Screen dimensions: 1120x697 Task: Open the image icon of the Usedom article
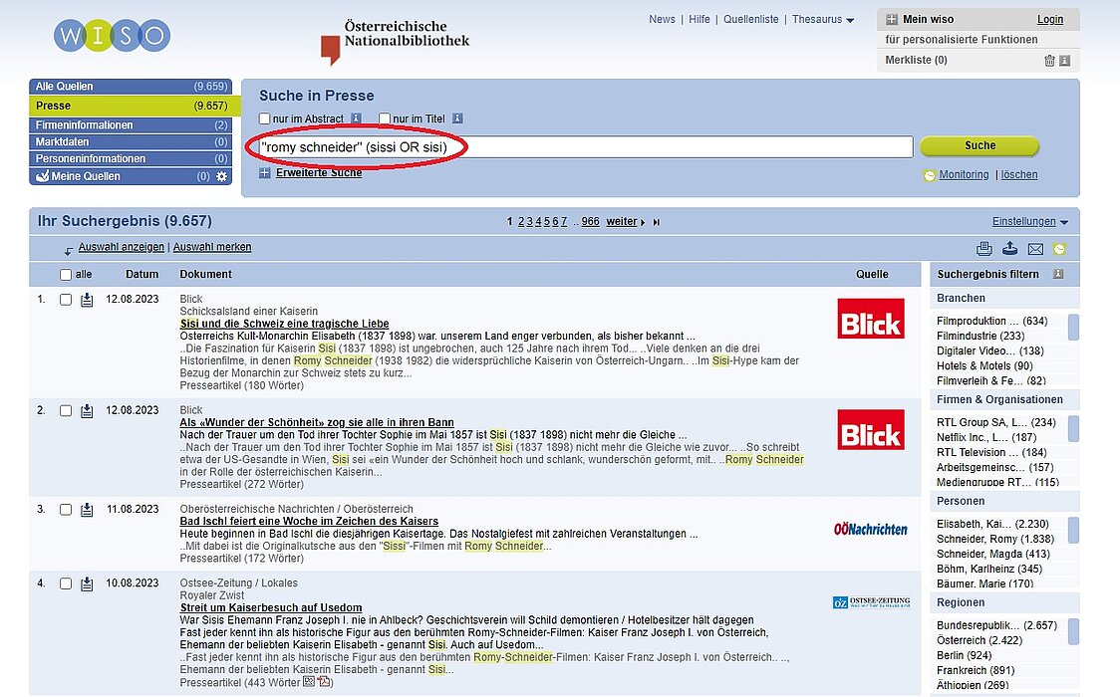(x=309, y=681)
